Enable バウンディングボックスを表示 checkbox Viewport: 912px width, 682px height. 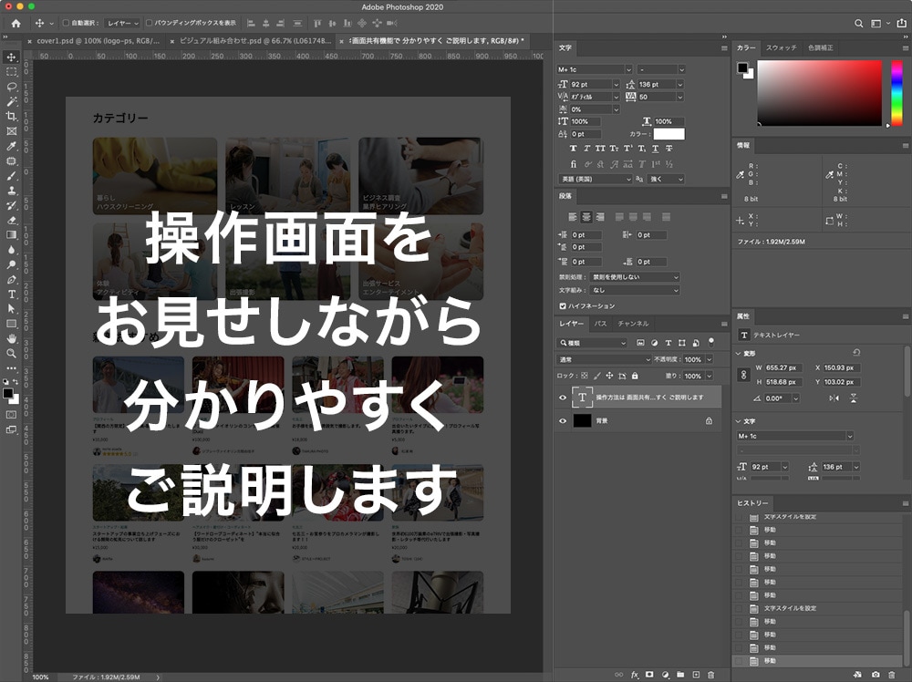tap(149, 24)
